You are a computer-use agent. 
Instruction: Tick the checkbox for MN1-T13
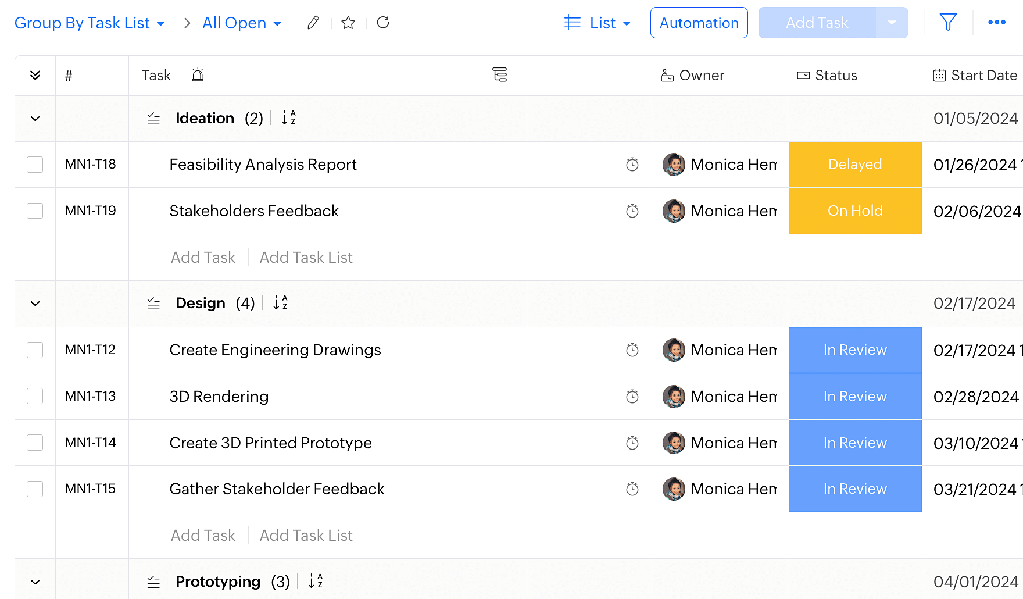(x=35, y=397)
